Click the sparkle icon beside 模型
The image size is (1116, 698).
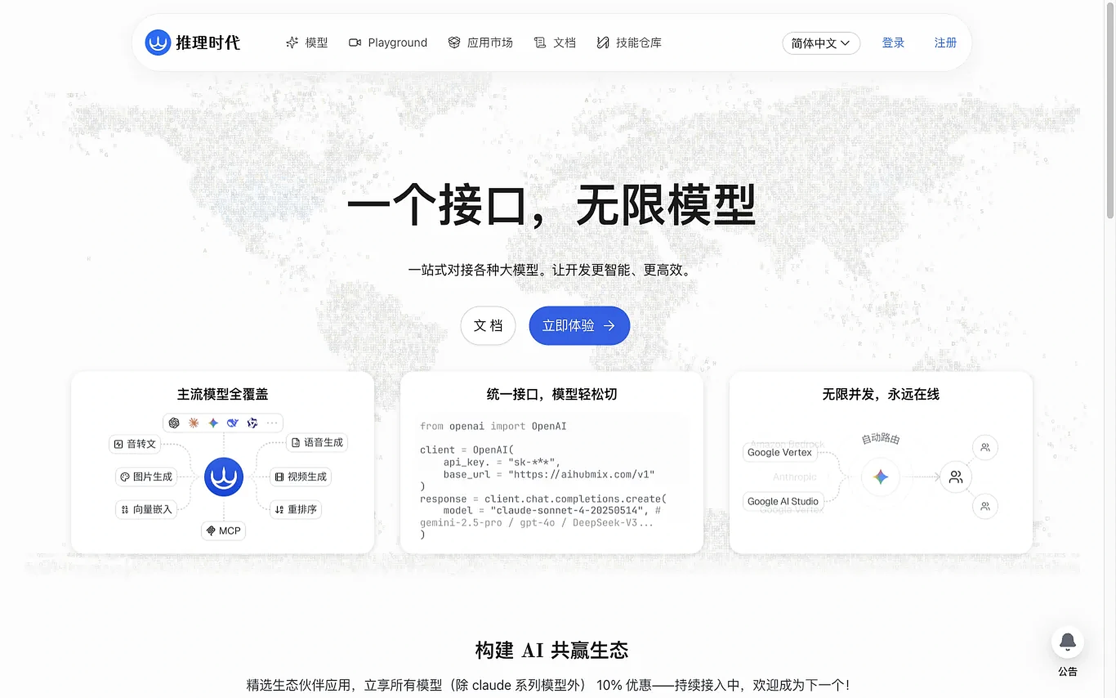click(292, 43)
